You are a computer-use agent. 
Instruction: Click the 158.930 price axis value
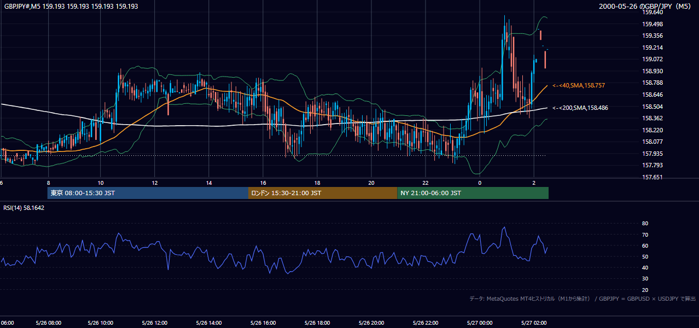[x=653, y=71]
